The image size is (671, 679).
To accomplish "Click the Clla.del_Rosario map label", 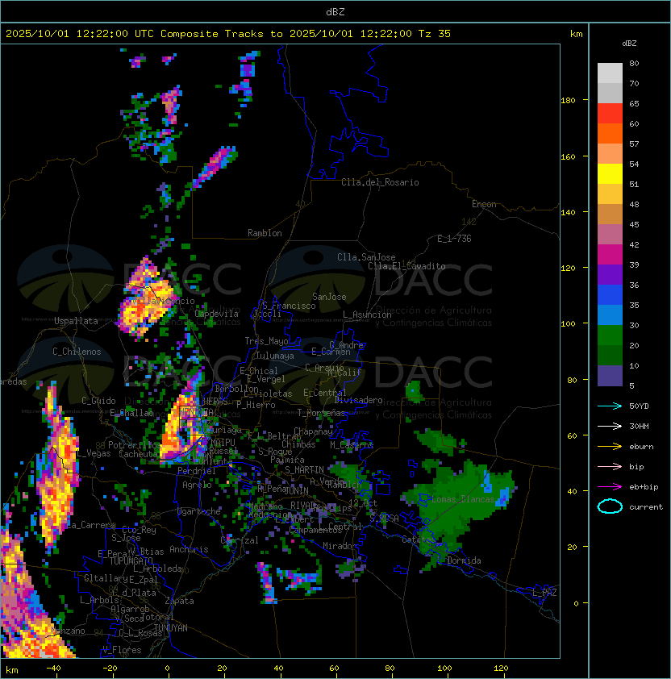I will pos(380,182).
